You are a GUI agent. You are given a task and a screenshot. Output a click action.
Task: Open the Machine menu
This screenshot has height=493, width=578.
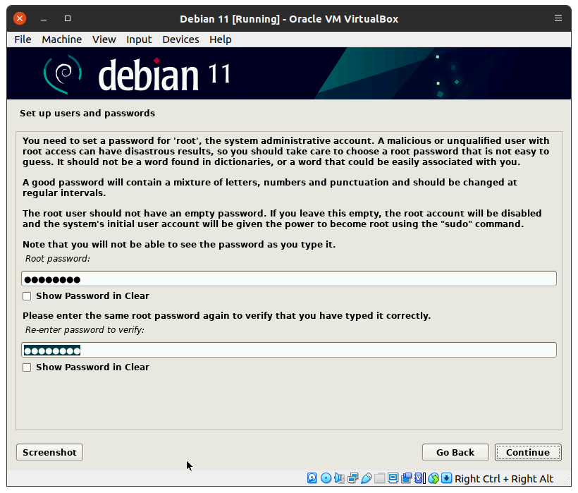click(61, 39)
